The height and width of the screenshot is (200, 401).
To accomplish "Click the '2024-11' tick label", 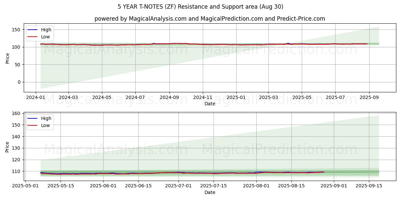I will pyautogui.click(x=203, y=97).
